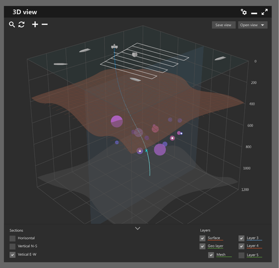Image resolution: width=279 pixels, height=268 pixels.
Task: Zoom in with the plus icon
Action: 35,24
